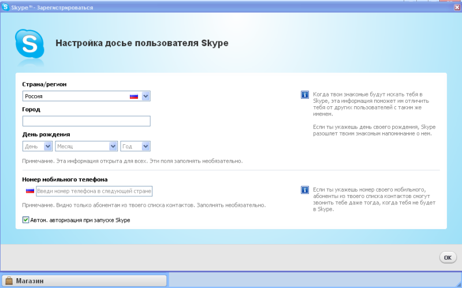
Task: Click the paragraph starting Когда твои знакомые
Action: (x=371, y=104)
